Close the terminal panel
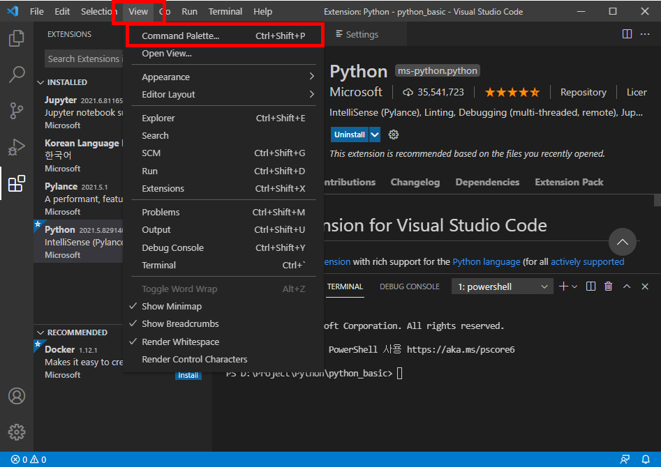 tap(644, 286)
